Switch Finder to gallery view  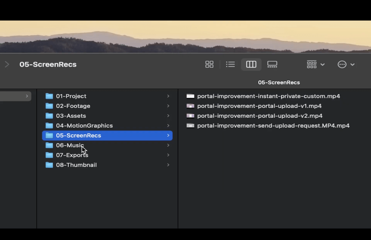pyautogui.click(x=272, y=64)
